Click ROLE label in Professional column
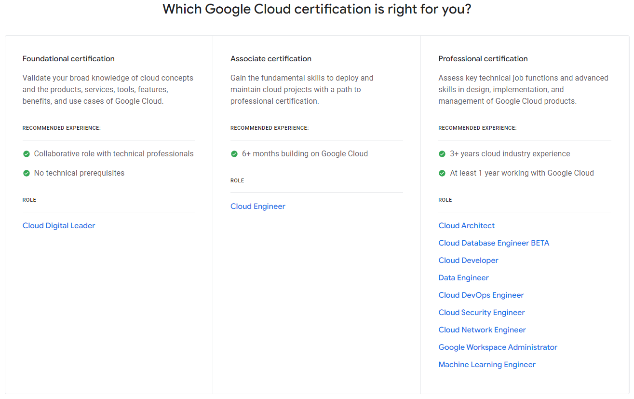This screenshot has height=399, width=634. tap(445, 200)
